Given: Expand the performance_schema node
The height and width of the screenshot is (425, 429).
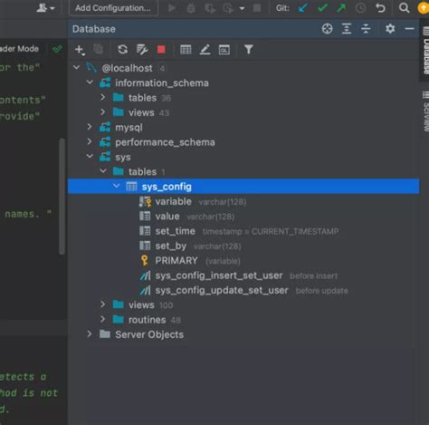Looking at the screenshot, I should click(90, 141).
